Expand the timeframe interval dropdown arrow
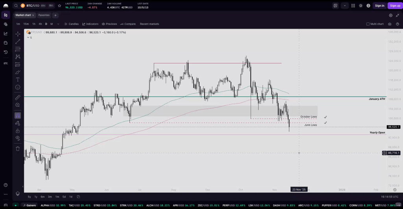The width and height of the screenshot is (403, 209). [58, 24]
